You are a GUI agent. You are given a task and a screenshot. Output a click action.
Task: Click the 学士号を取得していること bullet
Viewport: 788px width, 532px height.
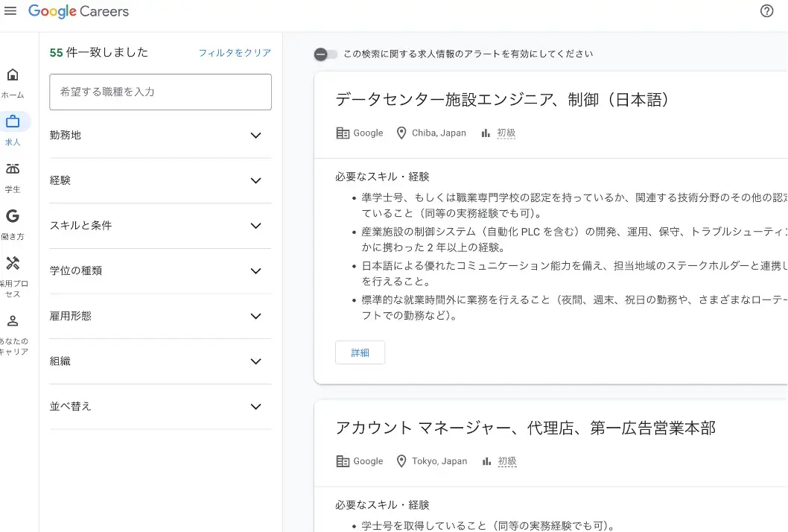tap(488, 526)
